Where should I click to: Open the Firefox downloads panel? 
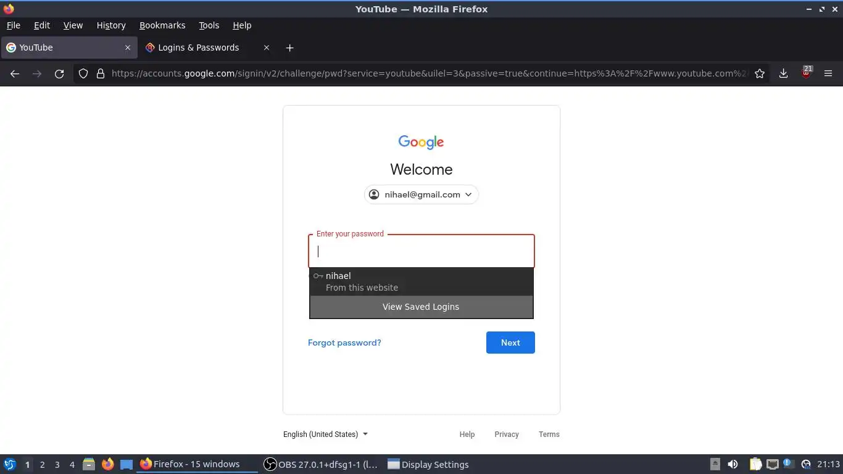(783, 73)
